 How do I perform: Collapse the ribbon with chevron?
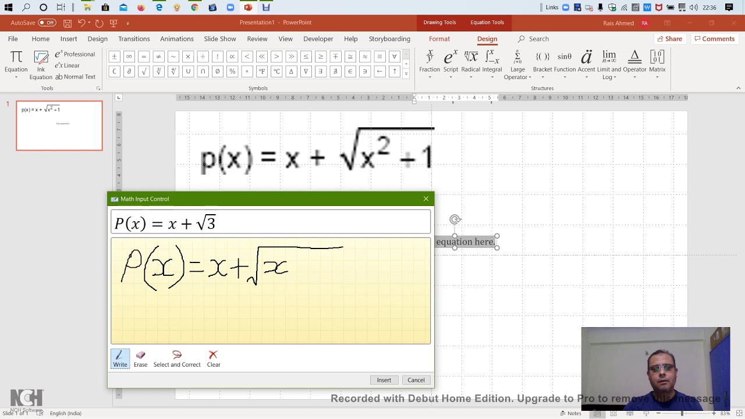click(x=738, y=88)
